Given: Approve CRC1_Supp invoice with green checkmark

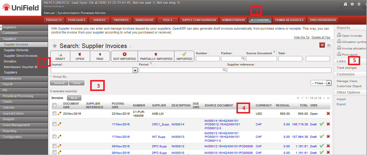Looking at the screenshot, I should point(322,124).
